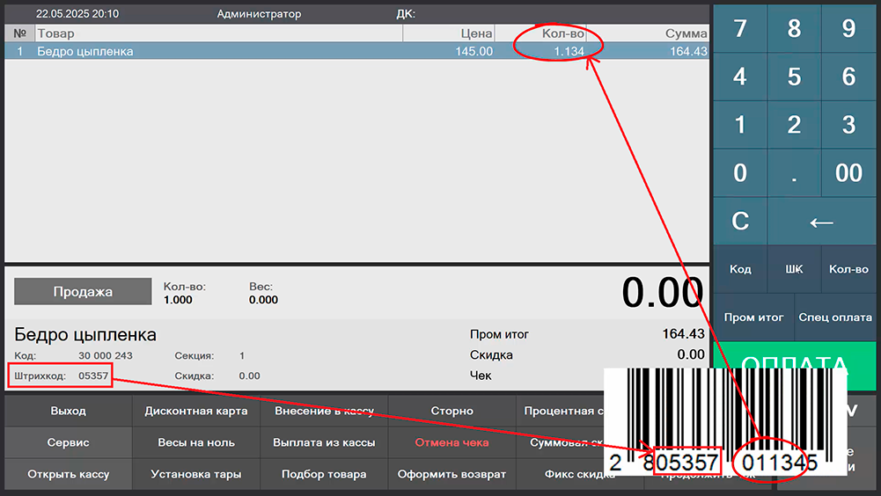This screenshot has height=496, width=881.
Task: Click the Товар column header
Action: click(x=218, y=33)
